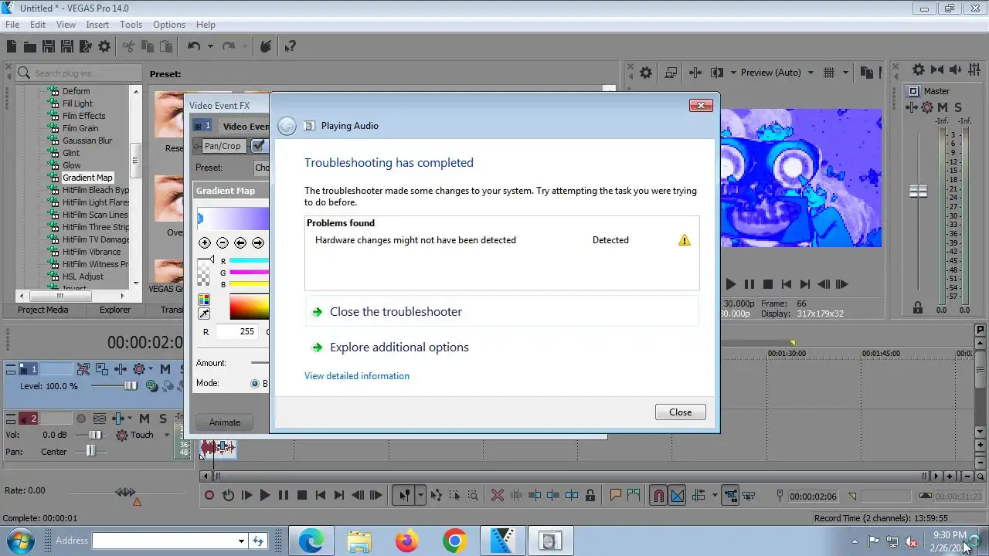This screenshot has height=556, width=989.
Task: Mute video track 1
Action: click(165, 369)
